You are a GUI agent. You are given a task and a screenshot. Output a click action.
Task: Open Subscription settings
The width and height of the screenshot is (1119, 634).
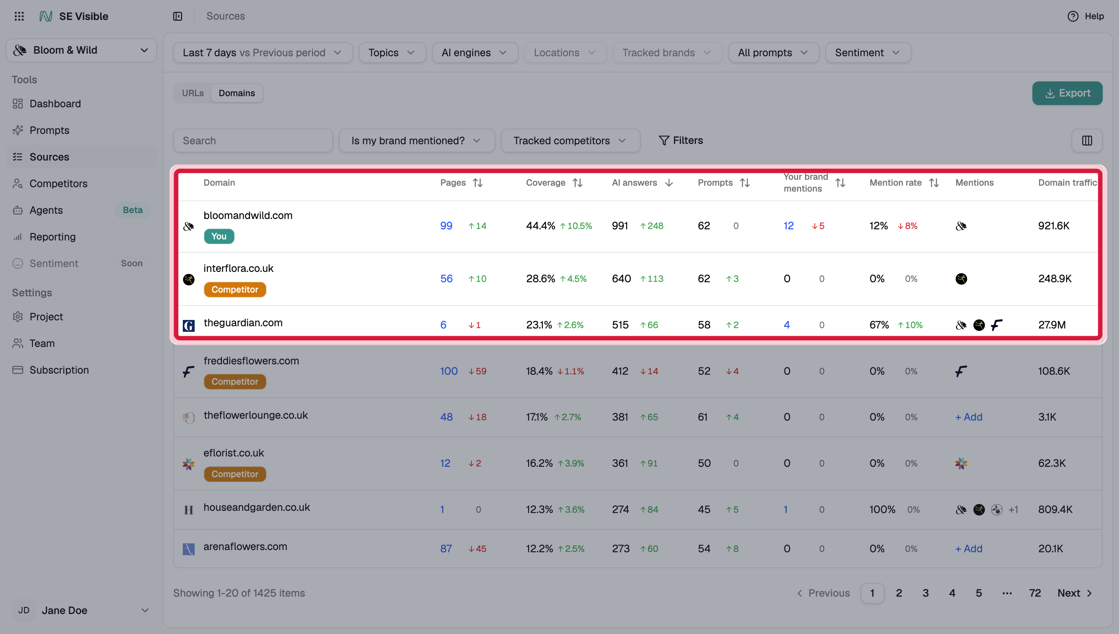tap(81, 370)
